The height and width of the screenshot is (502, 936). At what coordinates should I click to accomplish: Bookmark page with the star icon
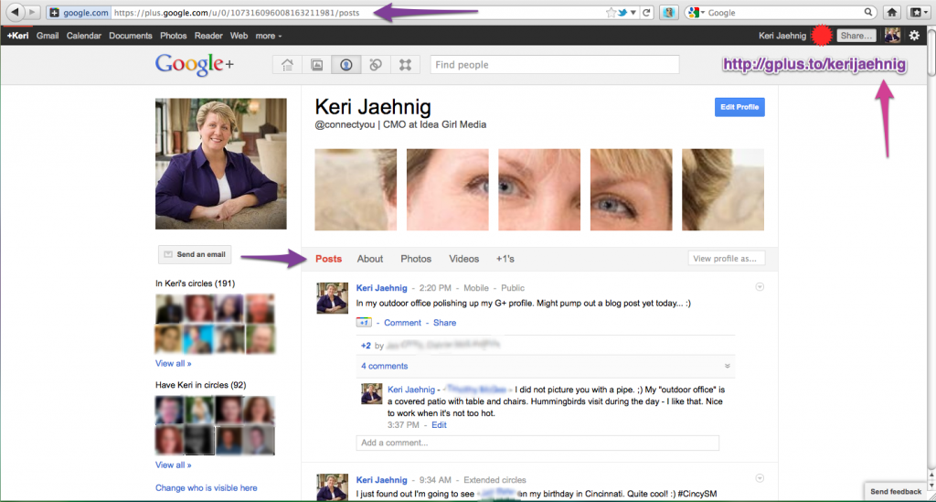click(x=611, y=13)
